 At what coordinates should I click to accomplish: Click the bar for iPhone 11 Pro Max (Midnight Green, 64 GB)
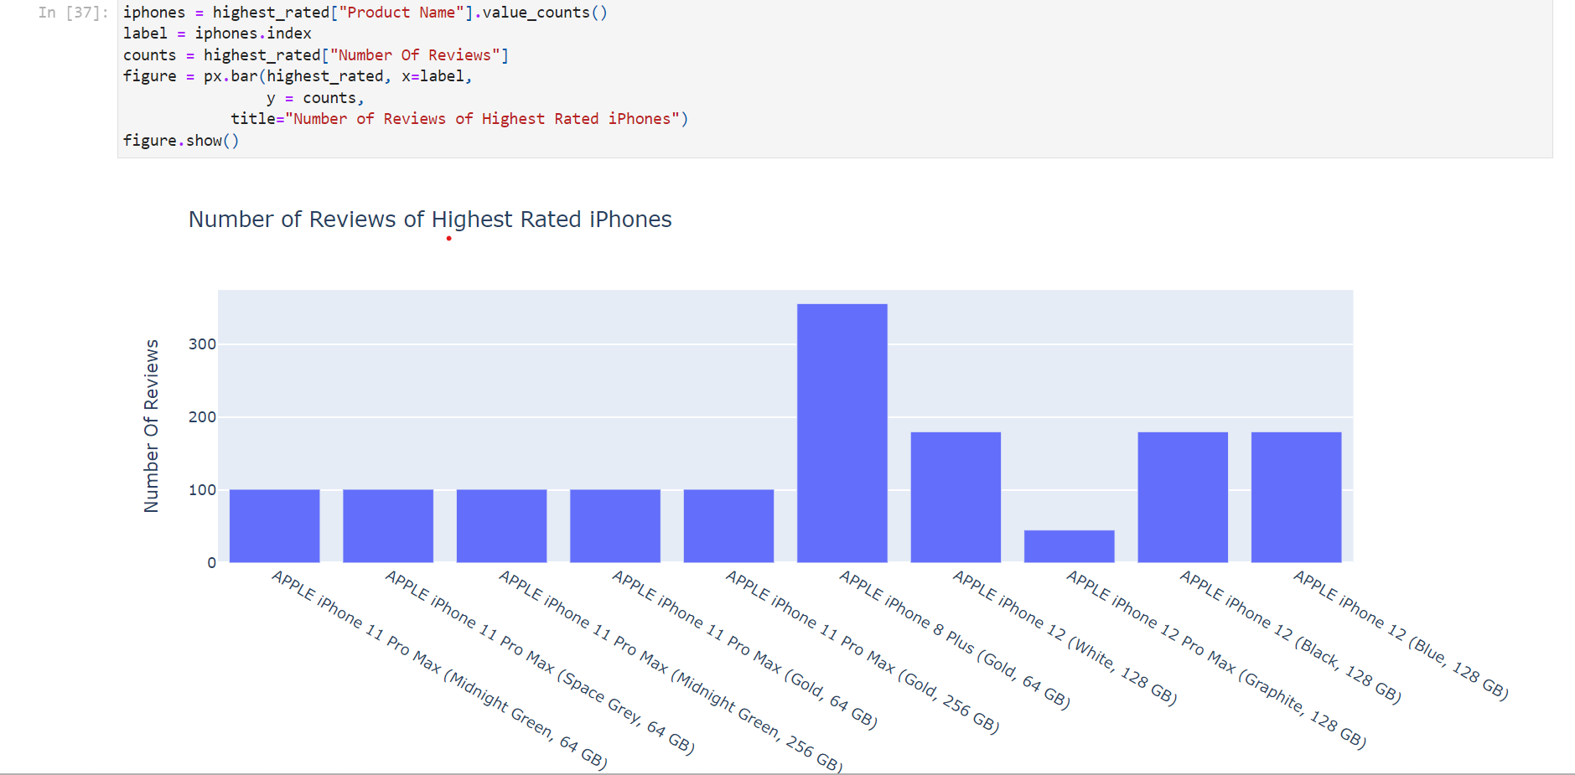[x=274, y=524]
